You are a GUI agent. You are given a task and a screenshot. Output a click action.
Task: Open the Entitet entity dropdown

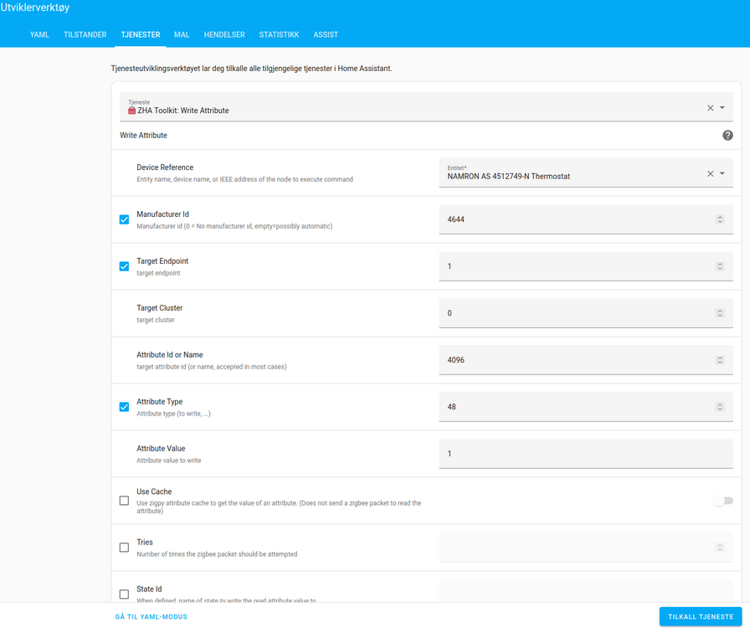pos(722,174)
